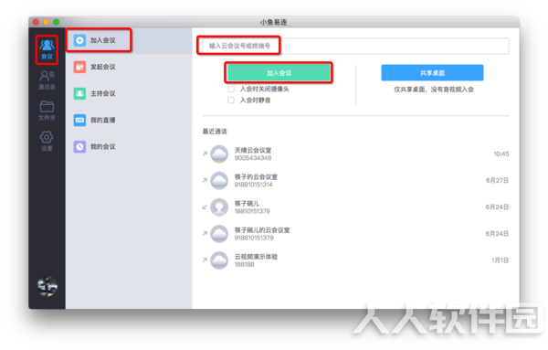The image size is (548, 350).
Task: Click the 仅共享桌面，没有音视频入会 note
Action: 434,90
